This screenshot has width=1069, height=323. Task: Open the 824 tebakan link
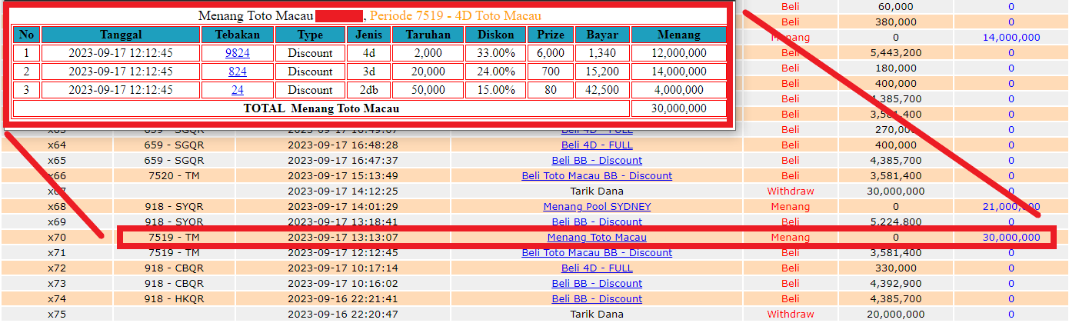click(x=238, y=72)
